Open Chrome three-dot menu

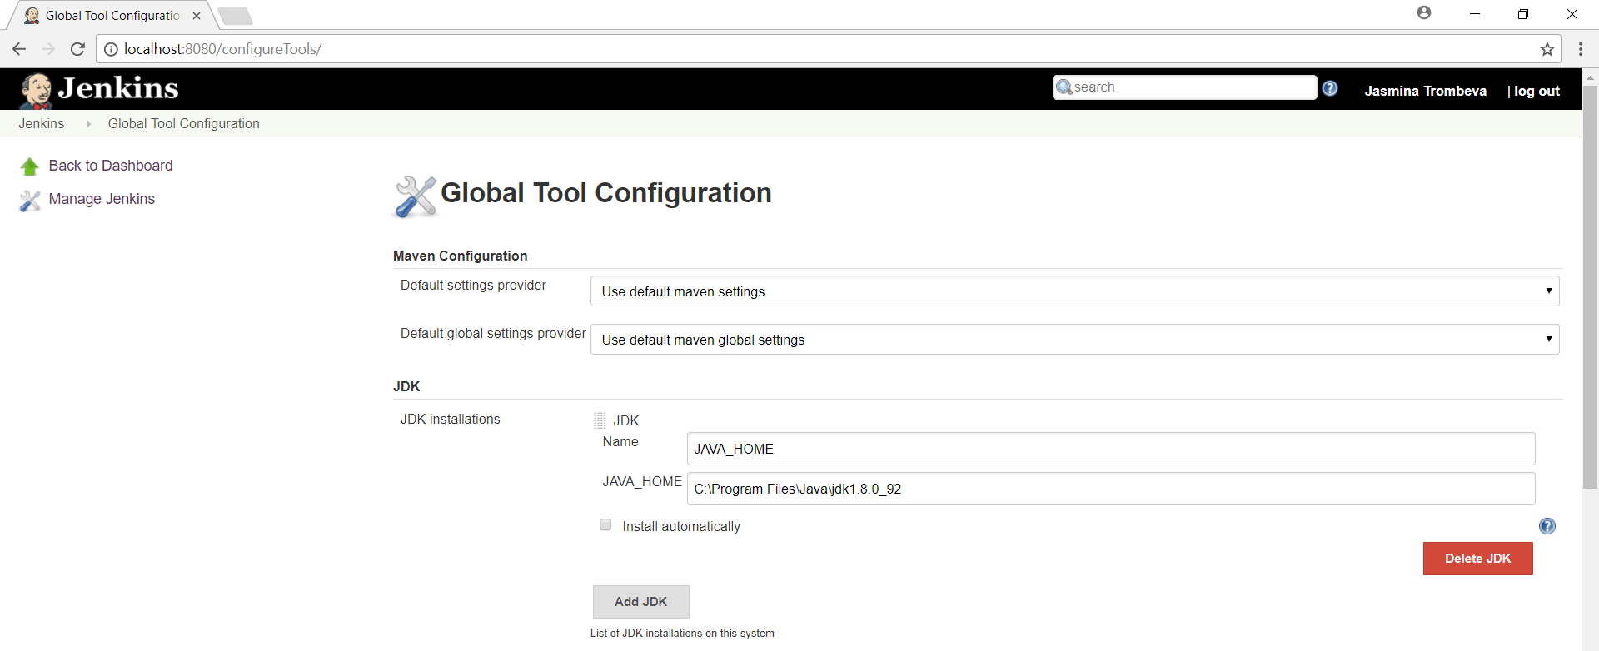1580,49
